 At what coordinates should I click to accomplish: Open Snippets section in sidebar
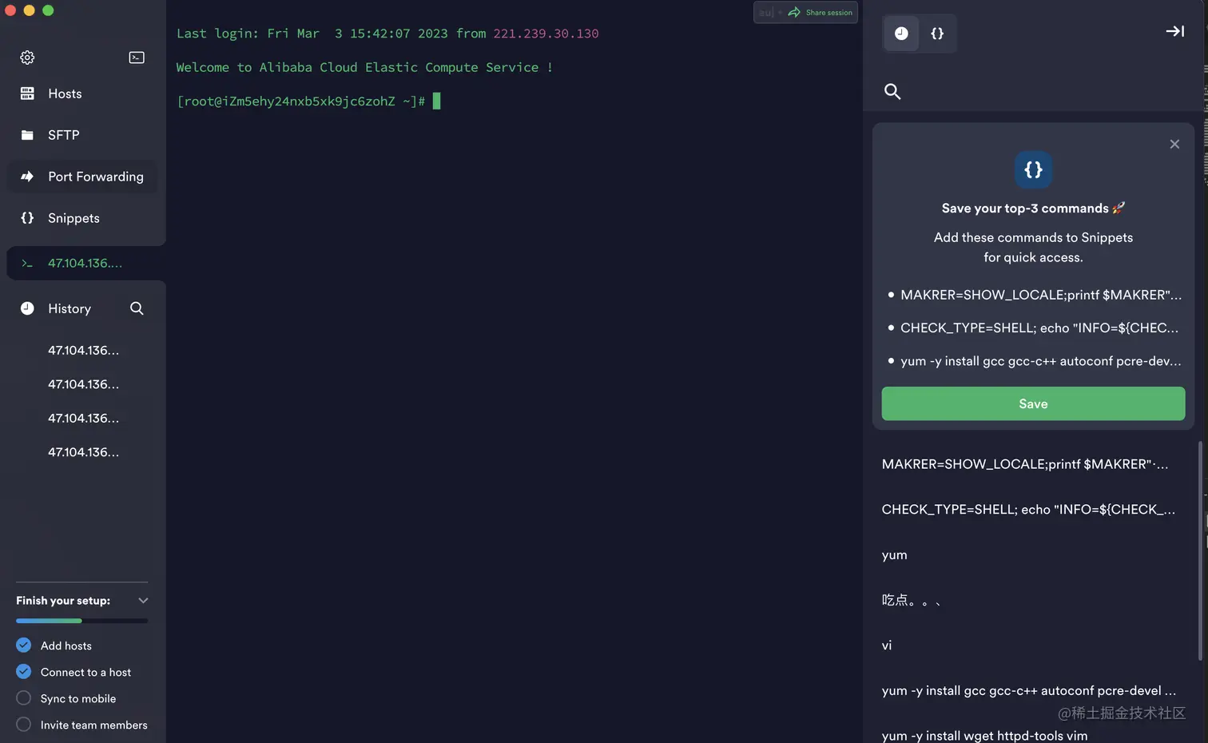(74, 218)
